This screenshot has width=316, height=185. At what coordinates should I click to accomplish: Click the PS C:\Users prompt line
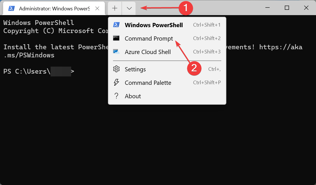(x=28, y=71)
